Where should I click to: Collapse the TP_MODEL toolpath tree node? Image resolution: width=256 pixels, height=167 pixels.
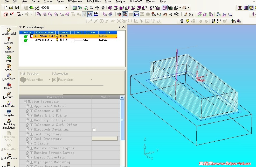click(32, 36)
